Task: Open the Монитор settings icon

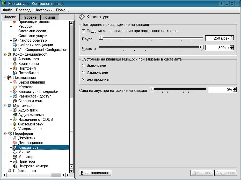Action: [x=15, y=157]
